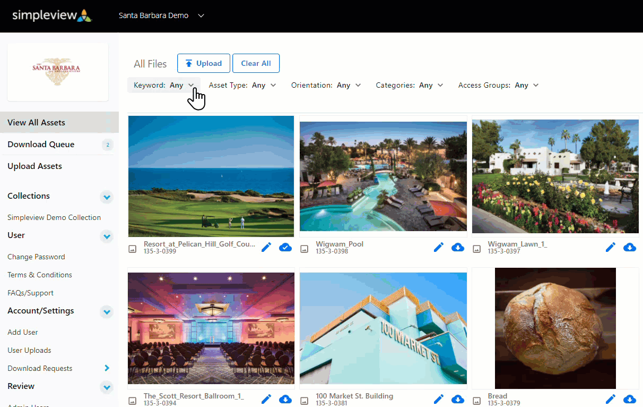
Task: Edit The_Scott_Resort_Ballroom_1_ pencil icon
Action: click(266, 399)
